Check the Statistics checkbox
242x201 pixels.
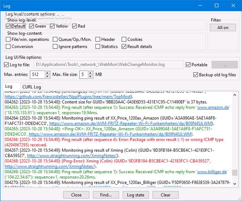pyautogui.click(x=98, y=47)
